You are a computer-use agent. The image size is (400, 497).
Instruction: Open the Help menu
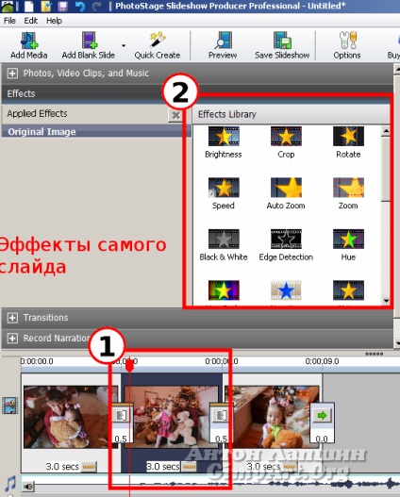(54, 21)
